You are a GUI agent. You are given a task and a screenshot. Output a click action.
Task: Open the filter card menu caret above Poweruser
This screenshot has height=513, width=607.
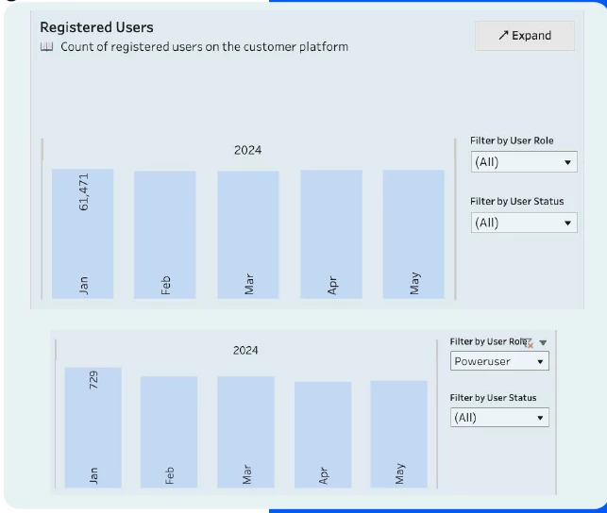click(x=543, y=342)
